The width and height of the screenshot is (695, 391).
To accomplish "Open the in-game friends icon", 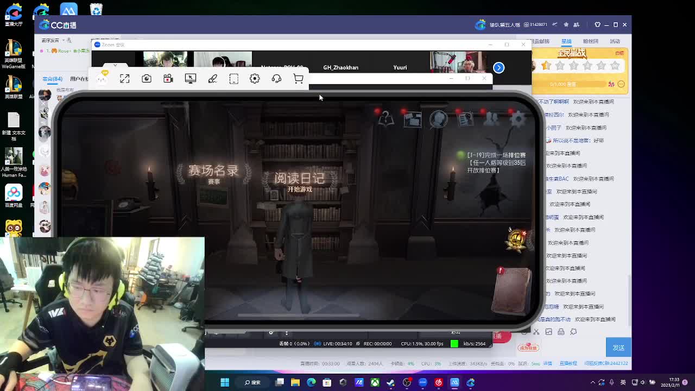I will (x=491, y=119).
